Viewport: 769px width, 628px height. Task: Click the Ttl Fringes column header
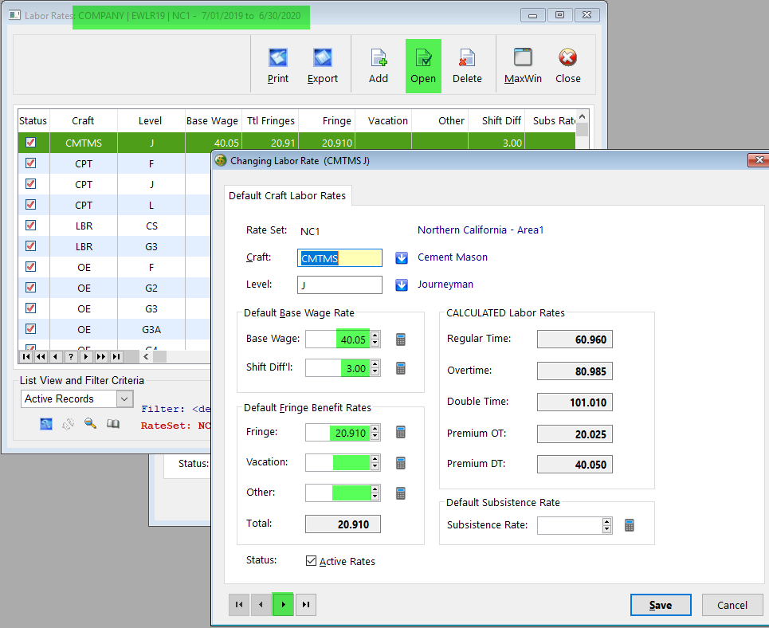point(271,120)
